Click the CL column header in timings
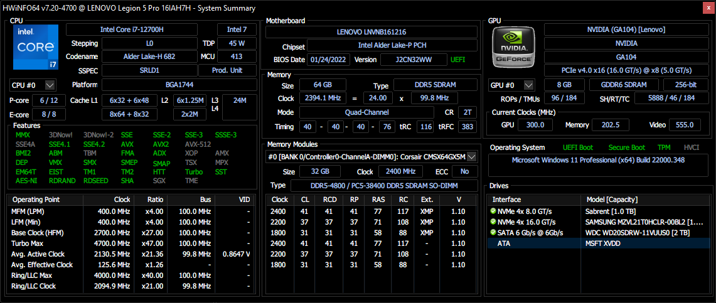716x303 pixels. [x=304, y=199]
